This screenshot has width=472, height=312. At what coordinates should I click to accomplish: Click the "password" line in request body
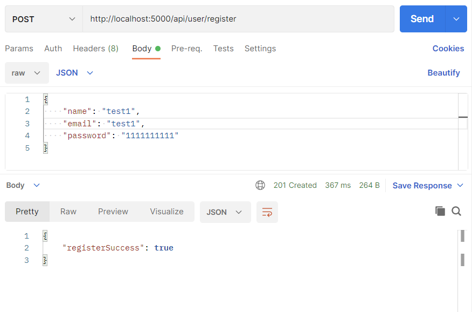[x=121, y=135]
